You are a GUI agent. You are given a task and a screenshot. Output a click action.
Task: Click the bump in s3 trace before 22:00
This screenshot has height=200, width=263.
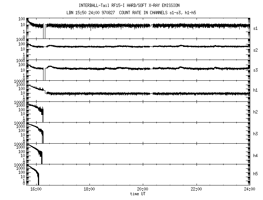(x=181, y=67)
